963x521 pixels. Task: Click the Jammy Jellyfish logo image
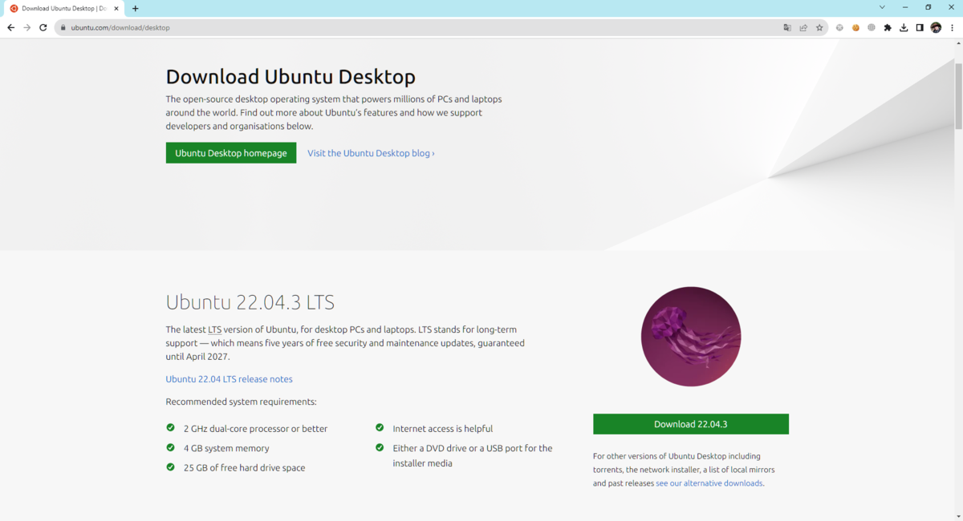pyautogui.click(x=691, y=337)
